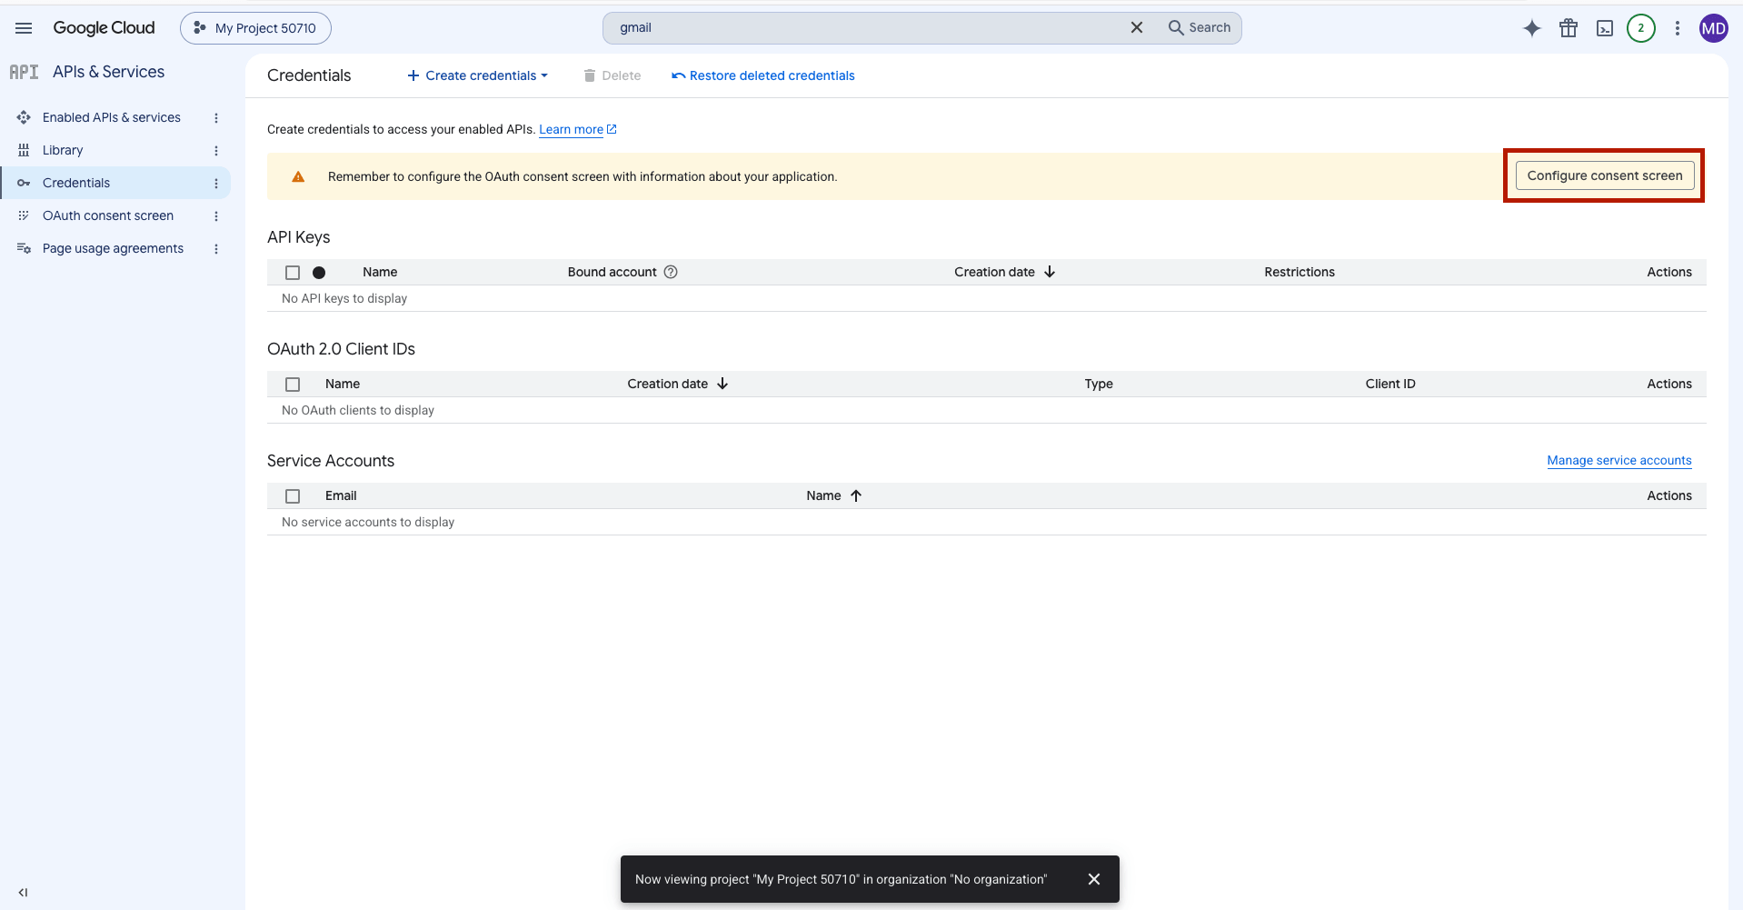Image resolution: width=1743 pixels, height=910 pixels.
Task: Open notifications badge showing 2
Action: click(x=1641, y=28)
